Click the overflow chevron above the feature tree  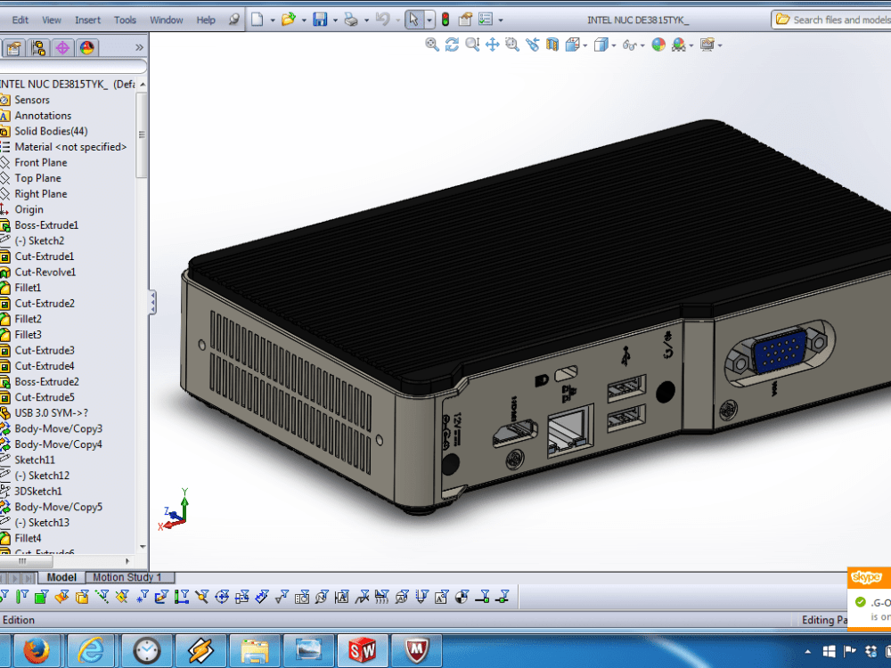[139, 48]
